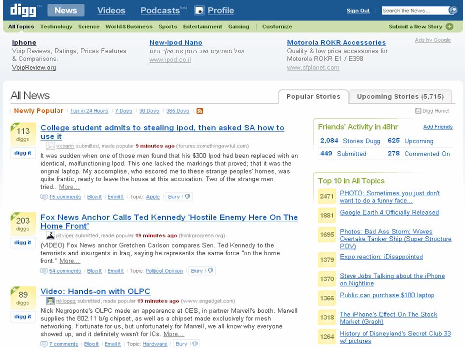Click mklopez's avatar image

pos(50,301)
